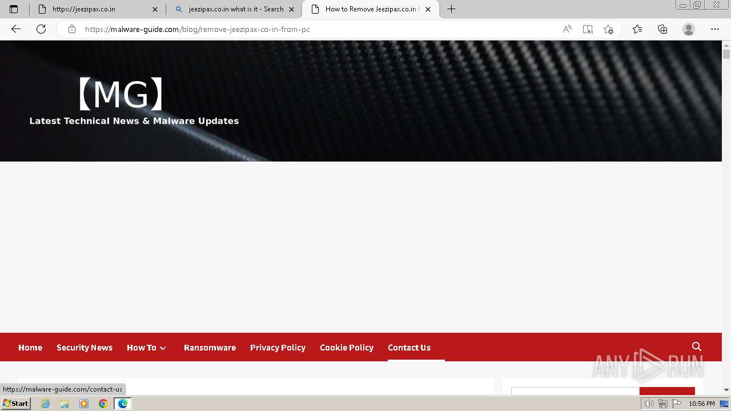The image size is (731, 411).
Task: Open the Favorites list
Action: pyautogui.click(x=637, y=29)
